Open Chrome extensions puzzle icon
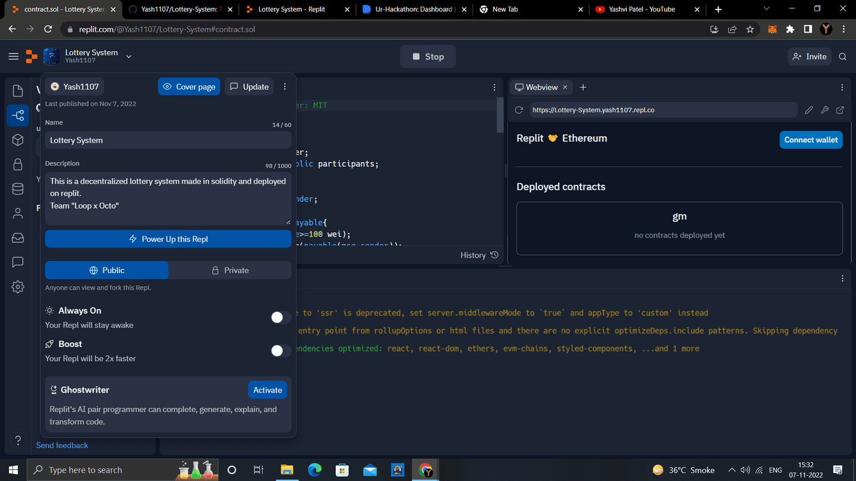The image size is (856, 481). [x=790, y=29]
